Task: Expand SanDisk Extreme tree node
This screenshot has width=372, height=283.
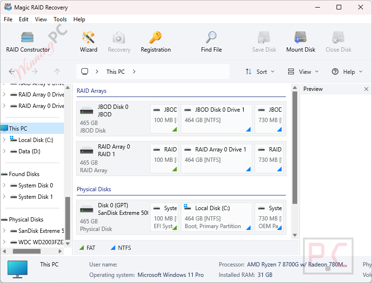Action: (4, 230)
